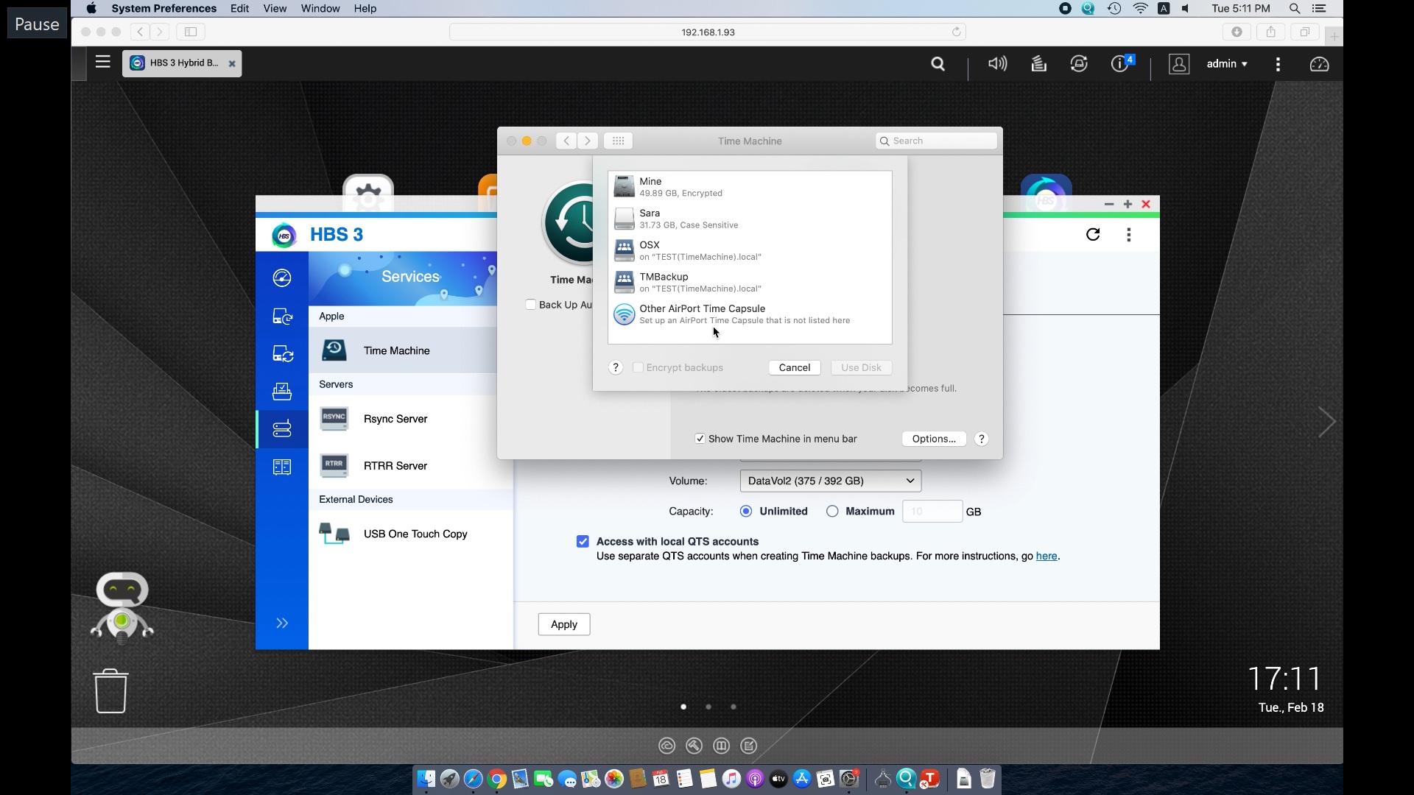Select Other AirPort Time Capsule entry
The height and width of the screenshot is (795, 1414).
click(x=750, y=314)
